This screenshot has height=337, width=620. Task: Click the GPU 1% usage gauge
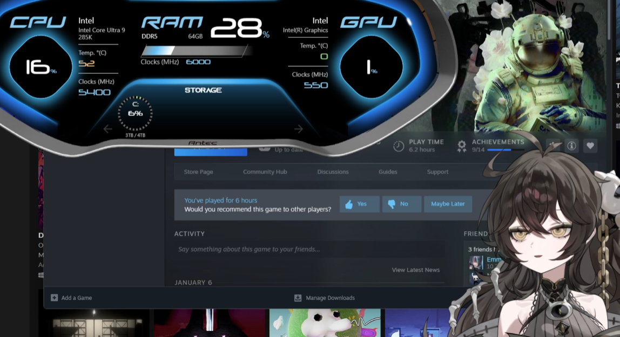pos(371,67)
